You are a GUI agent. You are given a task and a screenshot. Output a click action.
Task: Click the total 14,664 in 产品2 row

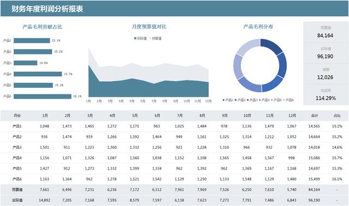click(x=314, y=137)
